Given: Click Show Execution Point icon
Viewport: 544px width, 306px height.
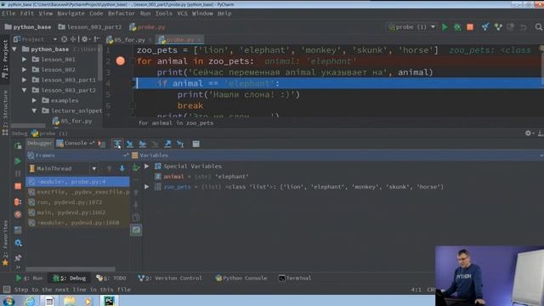Looking at the screenshot, I should click(x=102, y=144).
